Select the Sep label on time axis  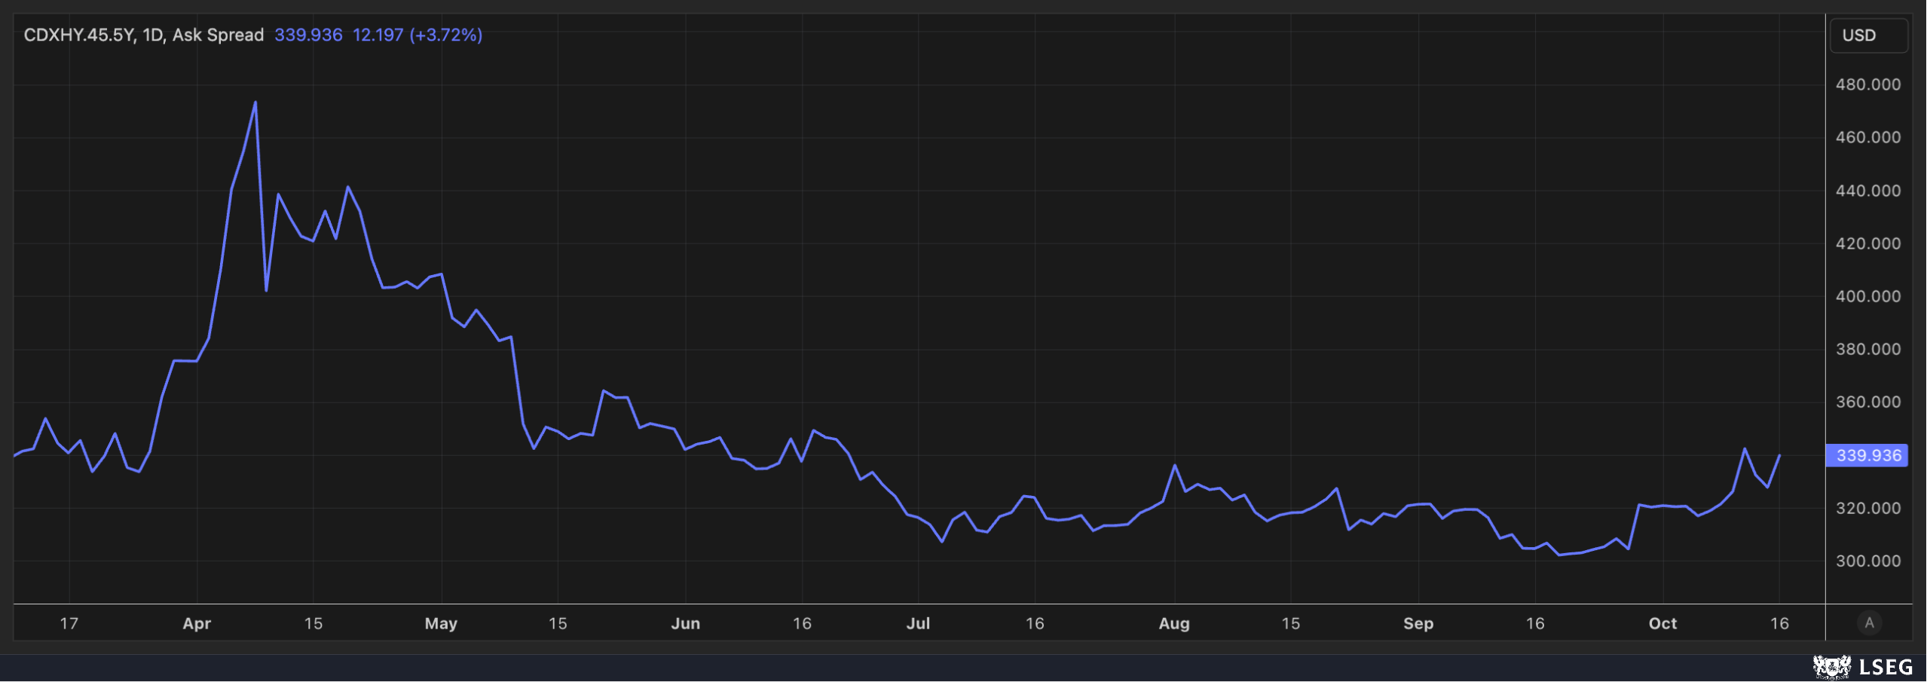tap(1418, 623)
